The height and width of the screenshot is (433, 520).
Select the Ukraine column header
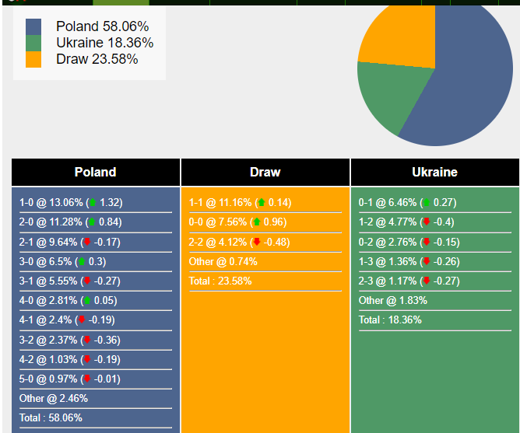tap(434, 173)
